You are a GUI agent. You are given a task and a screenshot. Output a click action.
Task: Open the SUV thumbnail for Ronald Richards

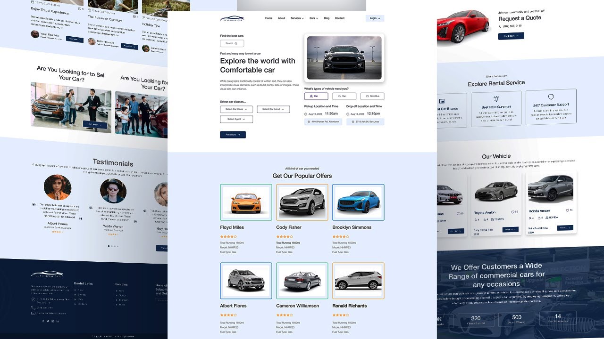pos(358,281)
